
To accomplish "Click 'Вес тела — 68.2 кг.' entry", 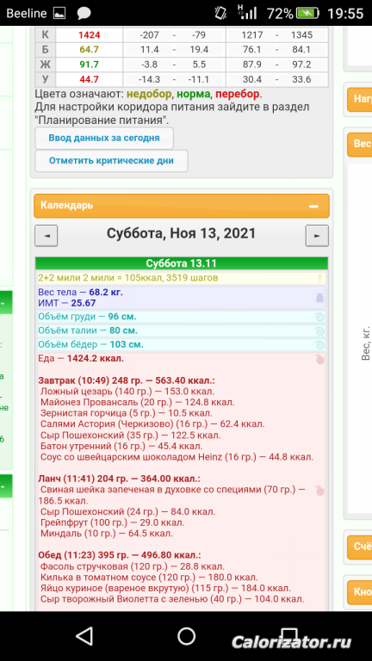I will (x=81, y=292).
